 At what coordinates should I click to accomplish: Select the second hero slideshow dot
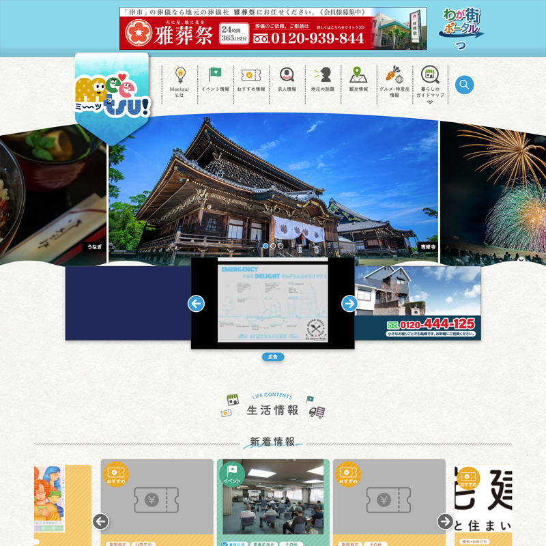click(273, 245)
